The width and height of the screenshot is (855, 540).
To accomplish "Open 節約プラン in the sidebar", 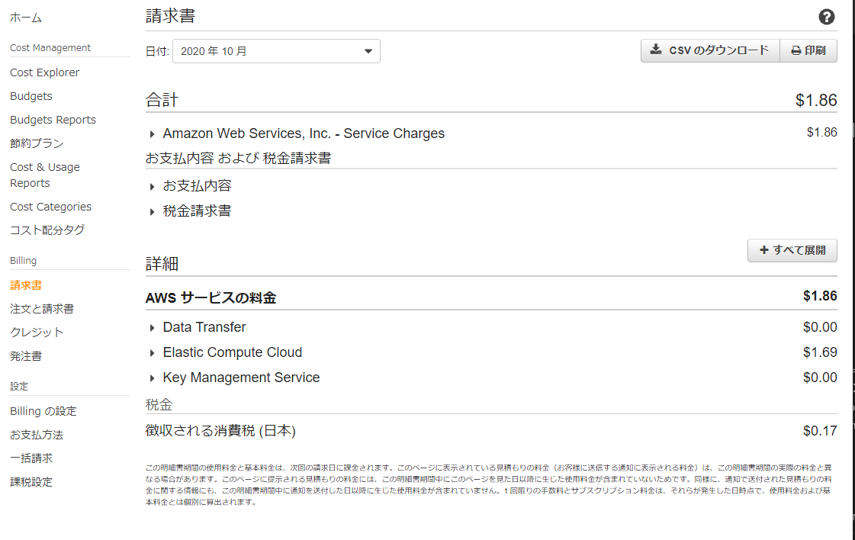I will [37, 143].
